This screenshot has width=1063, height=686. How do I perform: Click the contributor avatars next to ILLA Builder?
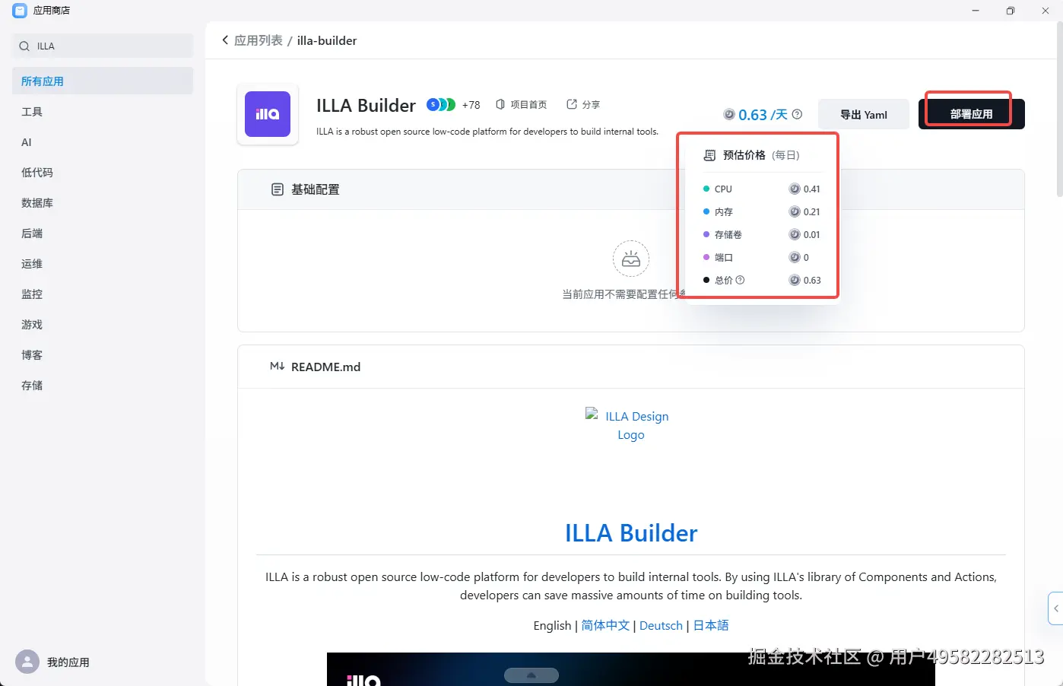point(441,104)
